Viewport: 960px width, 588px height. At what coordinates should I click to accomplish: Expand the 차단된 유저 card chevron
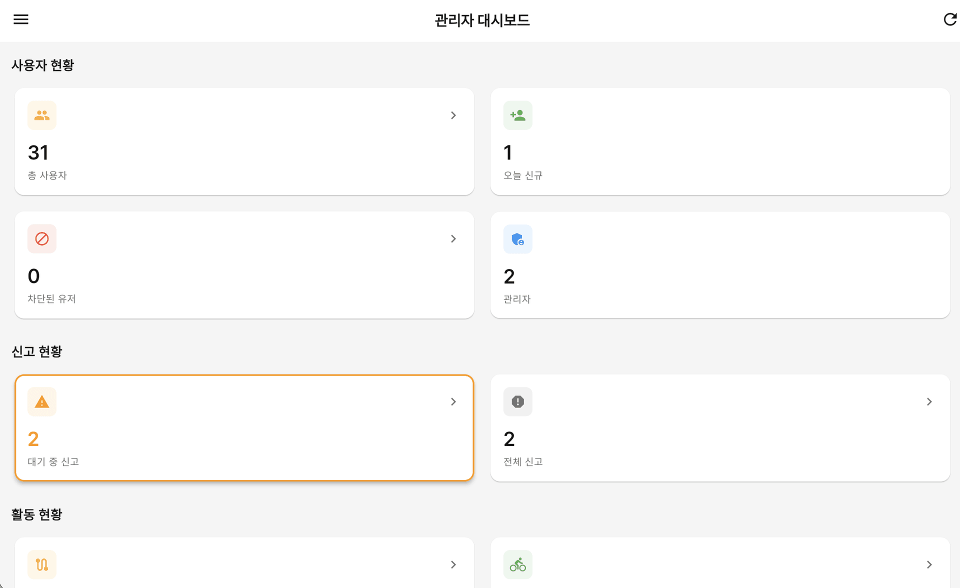coord(453,239)
